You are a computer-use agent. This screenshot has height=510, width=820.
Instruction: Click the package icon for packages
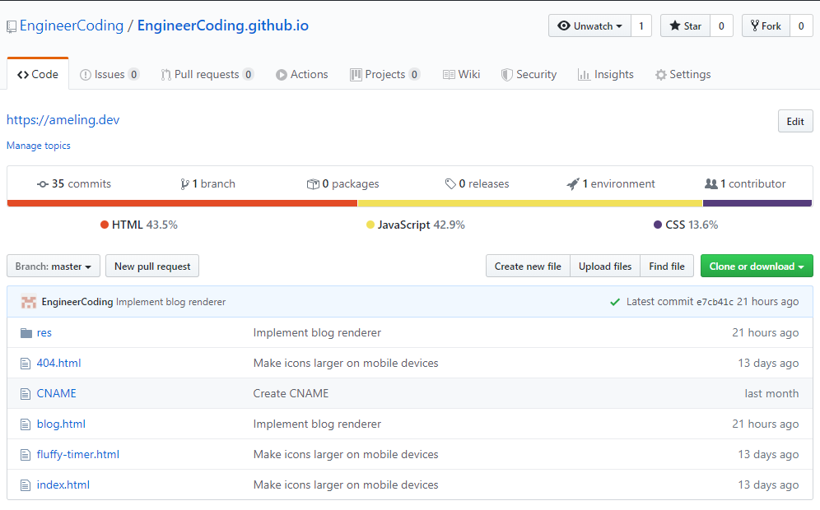(x=313, y=184)
